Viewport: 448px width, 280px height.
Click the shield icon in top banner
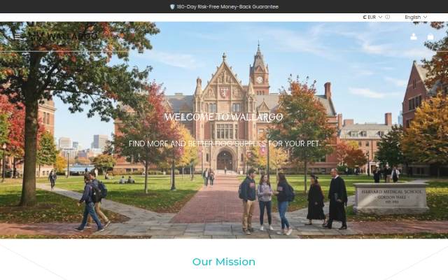coord(172,6)
